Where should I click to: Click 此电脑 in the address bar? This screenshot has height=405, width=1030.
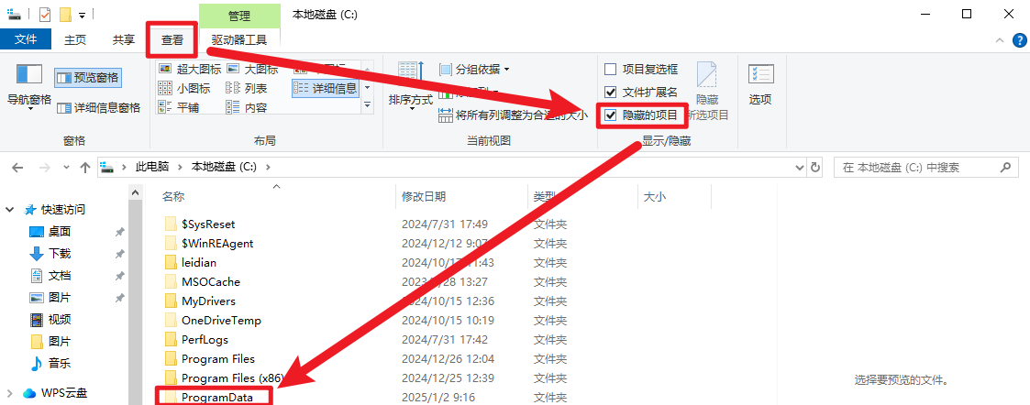point(150,168)
